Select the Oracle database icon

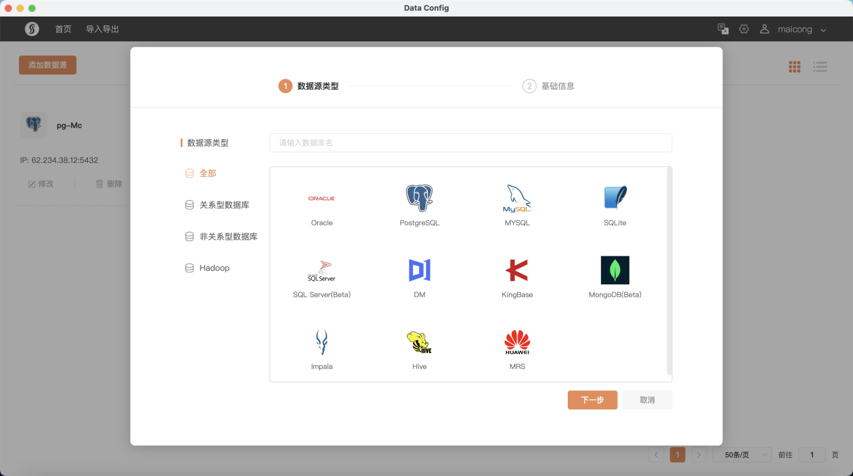322,198
